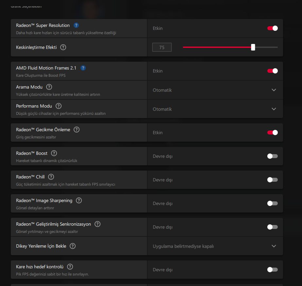Enable the Radeon Boost toggle

coord(273,156)
